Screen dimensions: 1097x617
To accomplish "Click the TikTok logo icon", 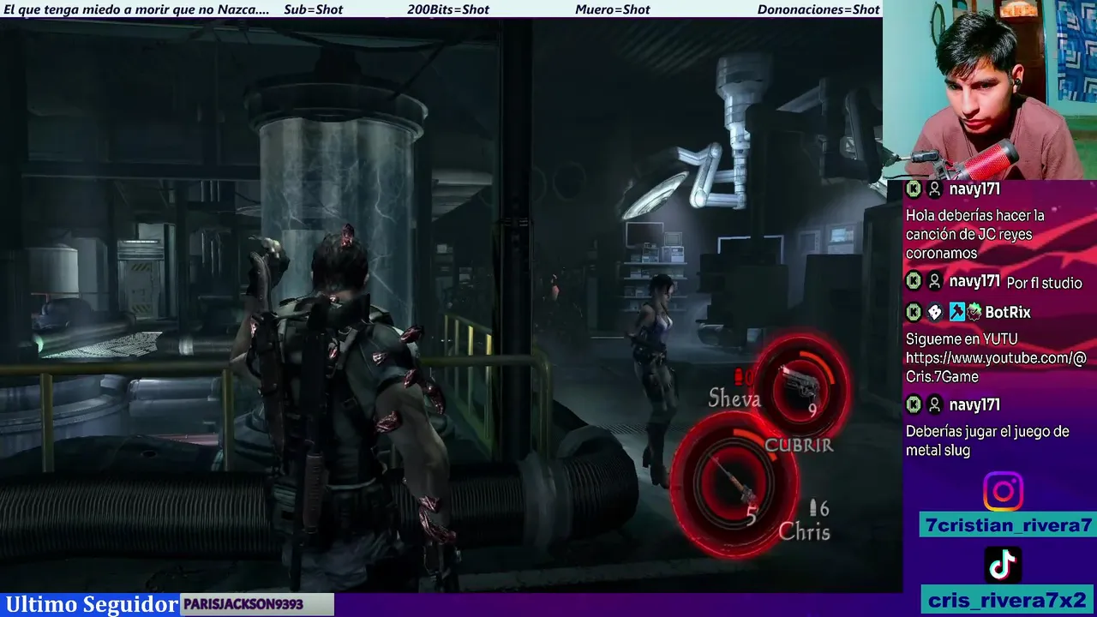I will 1003,565.
